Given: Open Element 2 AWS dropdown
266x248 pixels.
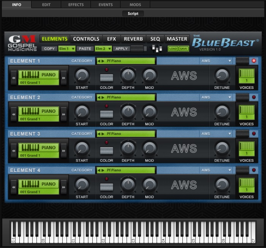Looking at the screenshot, I should (216, 97).
